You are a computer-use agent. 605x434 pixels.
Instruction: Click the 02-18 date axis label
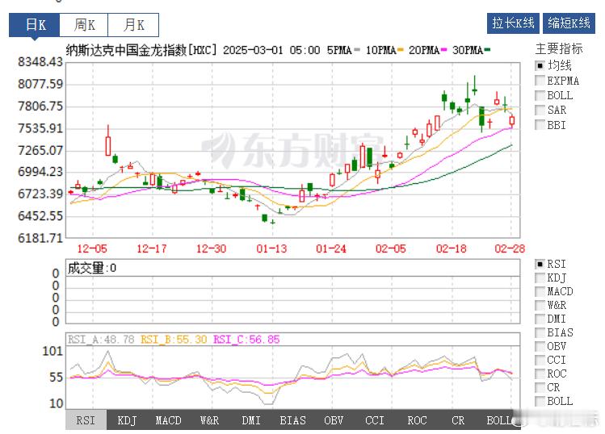[x=451, y=248]
